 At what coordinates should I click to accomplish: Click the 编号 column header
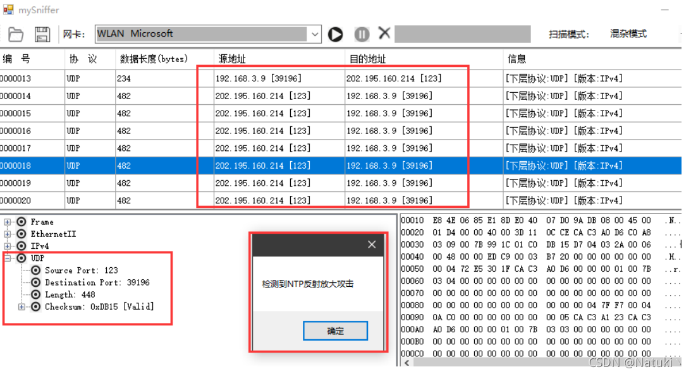coord(33,59)
